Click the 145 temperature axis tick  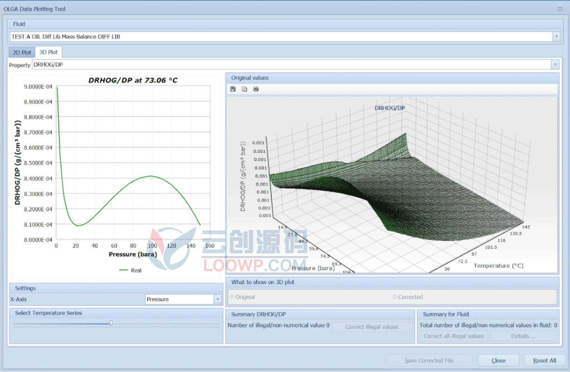pyautogui.click(x=525, y=227)
